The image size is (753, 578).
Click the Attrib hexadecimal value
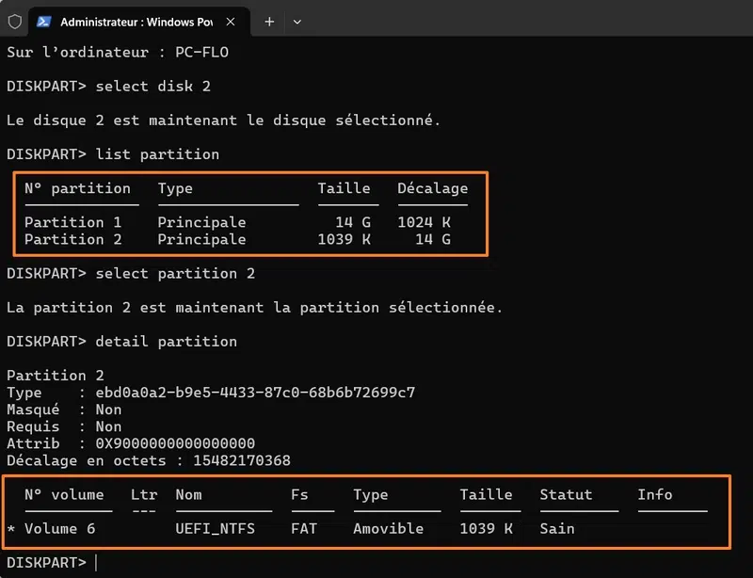(x=175, y=442)
